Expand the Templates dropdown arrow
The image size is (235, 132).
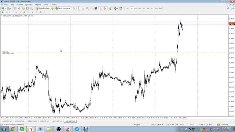coord(123,8)
